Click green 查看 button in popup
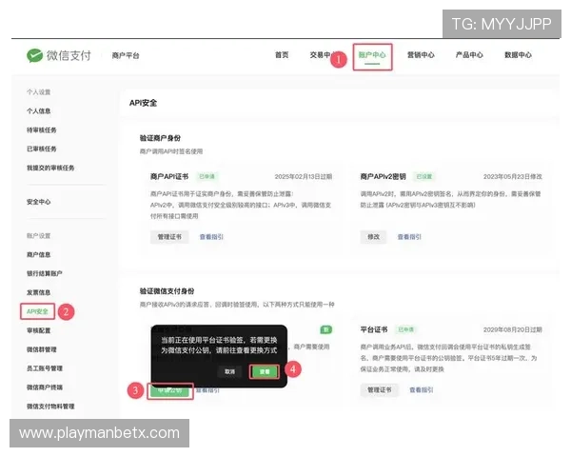Screen dimensions: 571x457 pos(265,371)
